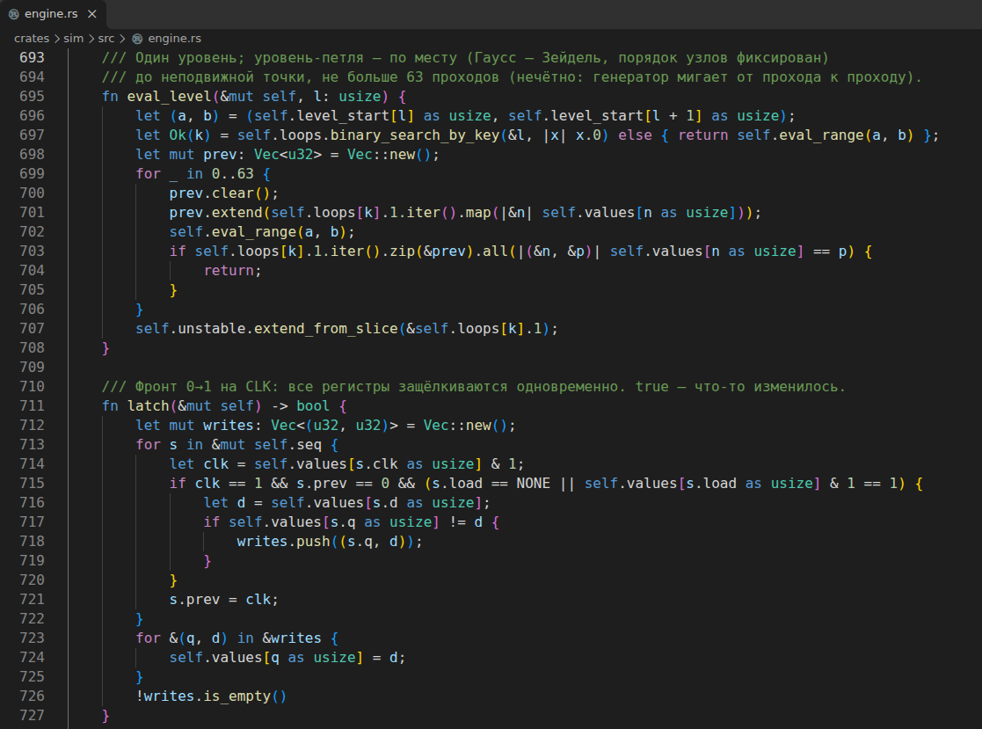Click the writes.push call on line 718
The height and width of the screenshot is (729, 982).
330,541
